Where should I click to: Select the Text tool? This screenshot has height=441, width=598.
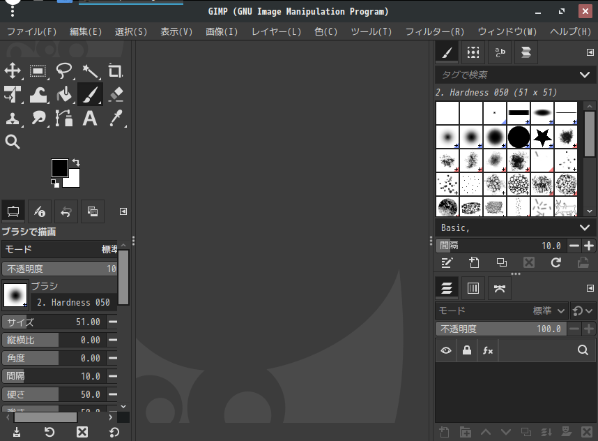click(x=90, y=118)
